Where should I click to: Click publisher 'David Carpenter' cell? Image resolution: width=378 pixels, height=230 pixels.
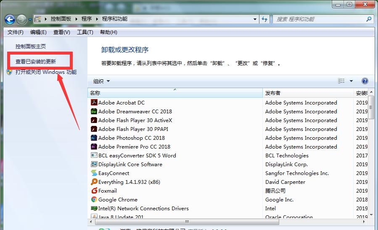click(x=285, y=182)
